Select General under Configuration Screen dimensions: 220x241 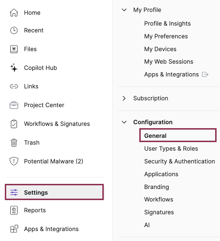(x=155, y=136)
